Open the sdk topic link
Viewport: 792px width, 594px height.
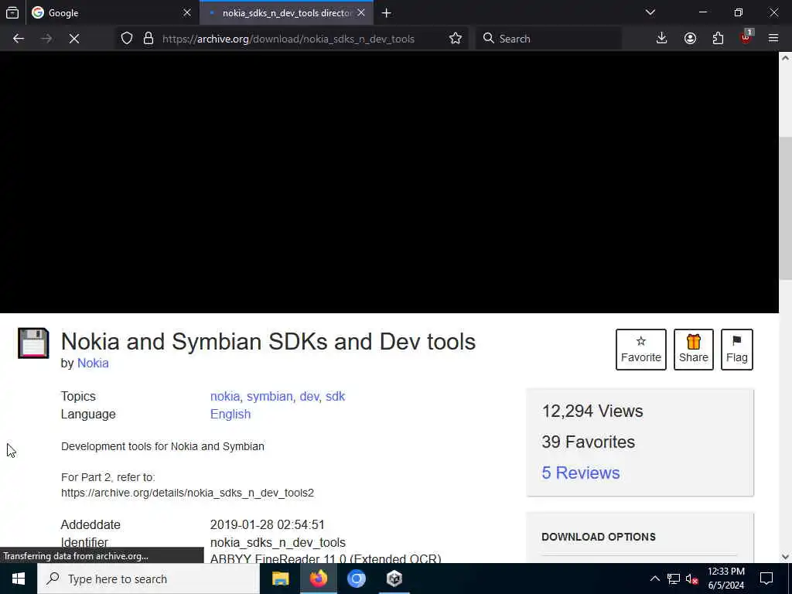(336, 397)
